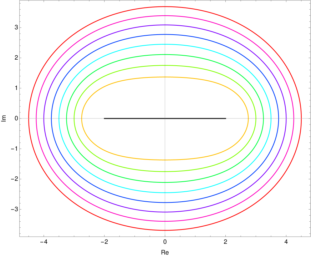Select the -4 tick label on Re axis
This screenshot has height=257, width=311.
click(44, 242)
